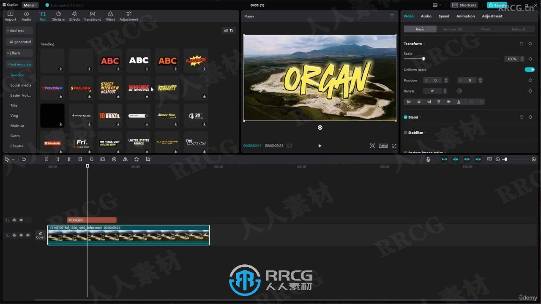Align clip left with alignment icon
Viewport: 541px width, 304px height.
[x=409, y=102]
